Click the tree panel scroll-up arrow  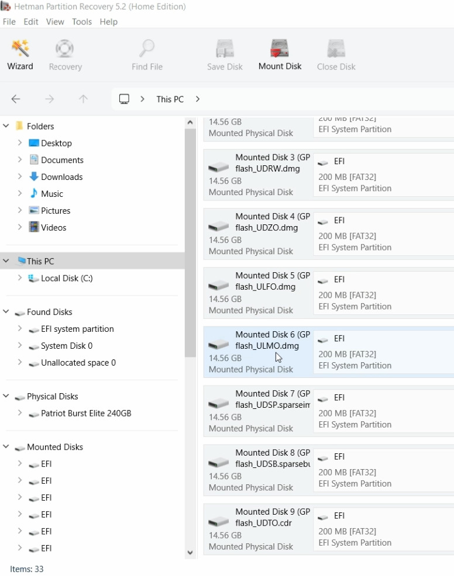click(190, 122)
